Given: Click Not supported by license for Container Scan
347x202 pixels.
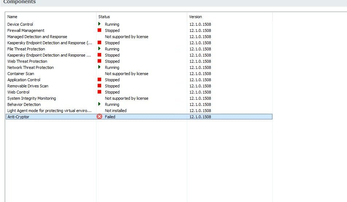Looking at the screenshot, I should [127, 74].
